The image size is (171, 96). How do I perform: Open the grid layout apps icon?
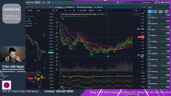[118, 2]
